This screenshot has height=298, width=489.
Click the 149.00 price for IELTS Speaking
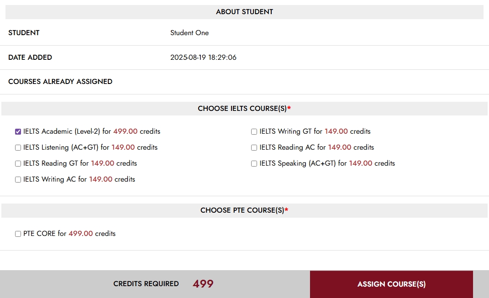coord(361,163)
